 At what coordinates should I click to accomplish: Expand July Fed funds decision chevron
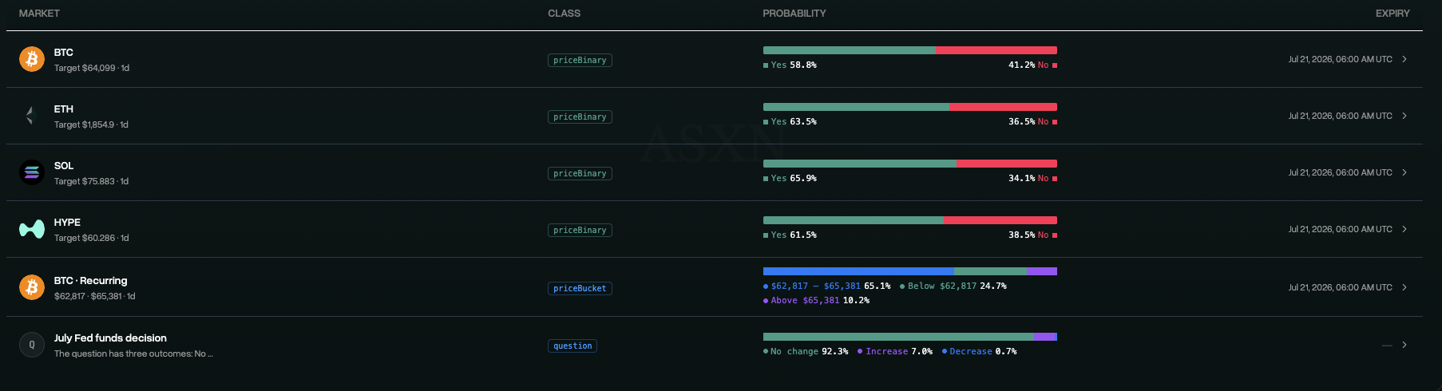point(1404,345)
